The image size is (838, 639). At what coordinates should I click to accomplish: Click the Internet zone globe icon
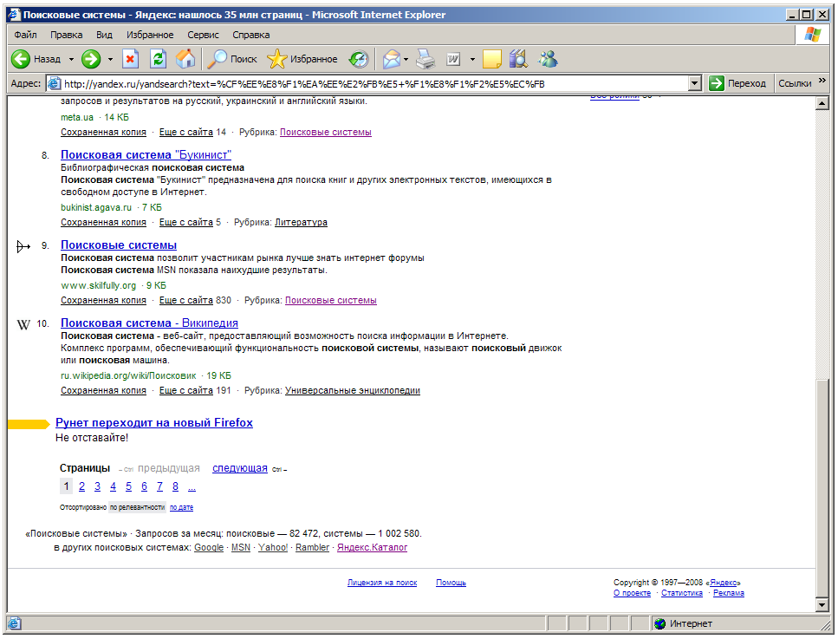coord(660,623)
